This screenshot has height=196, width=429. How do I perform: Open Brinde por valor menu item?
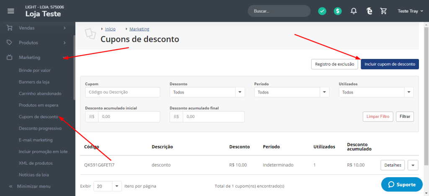point(34,70)
